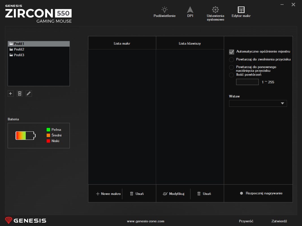Click the green Pełna legend swatch

[48, 130]
